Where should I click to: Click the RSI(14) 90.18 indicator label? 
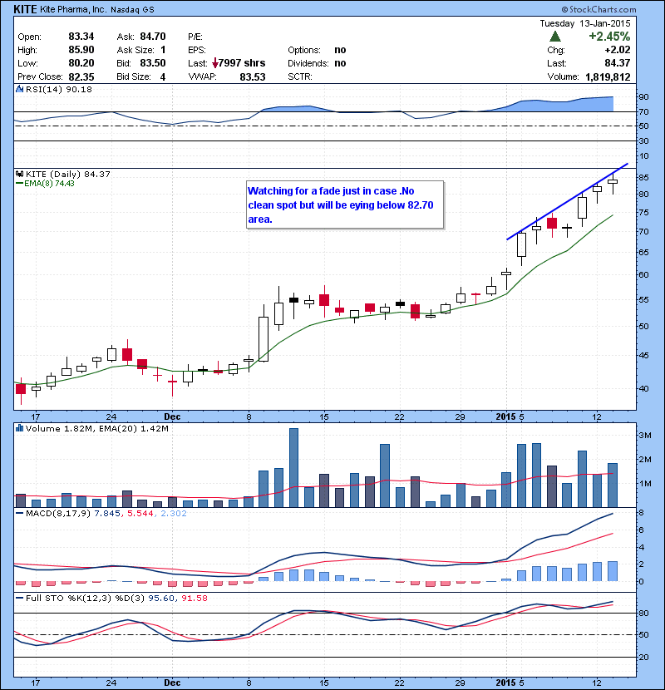[58, 89]
